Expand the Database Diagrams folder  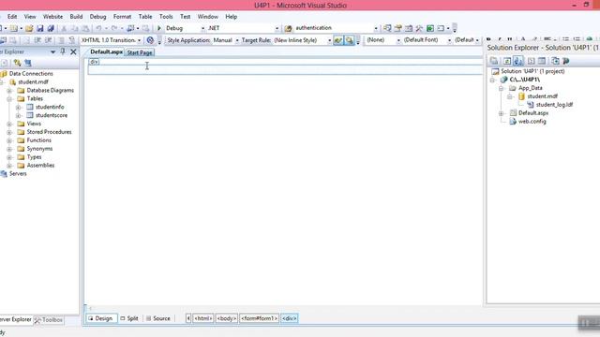click(9, 91)
